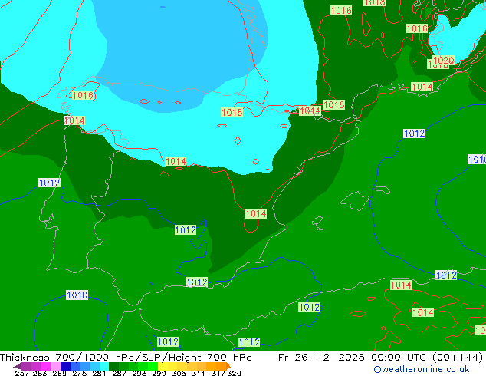The height and width of the screenshot is (376, 486).
Task: Click the forecast offset '(00+144)'
Action: [458, 357]
